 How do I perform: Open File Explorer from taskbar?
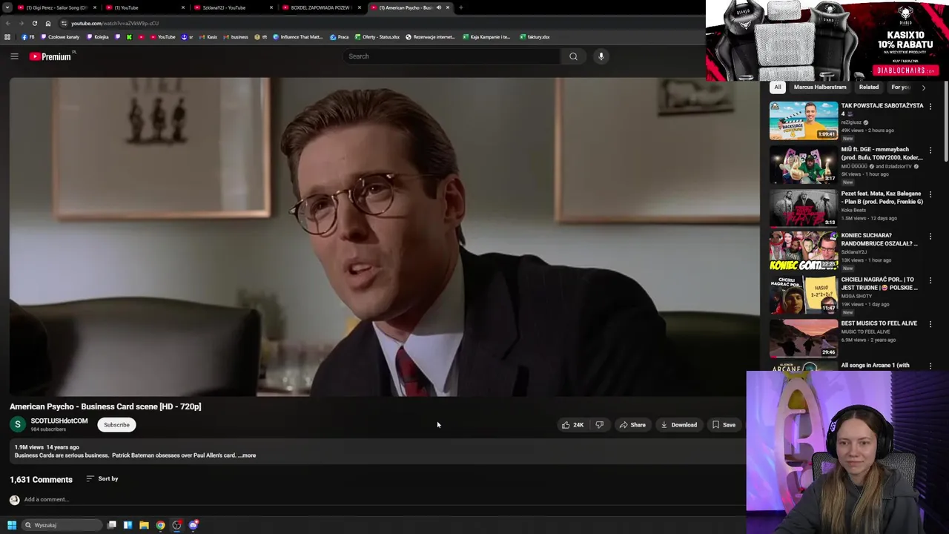(x=144, y=525)
